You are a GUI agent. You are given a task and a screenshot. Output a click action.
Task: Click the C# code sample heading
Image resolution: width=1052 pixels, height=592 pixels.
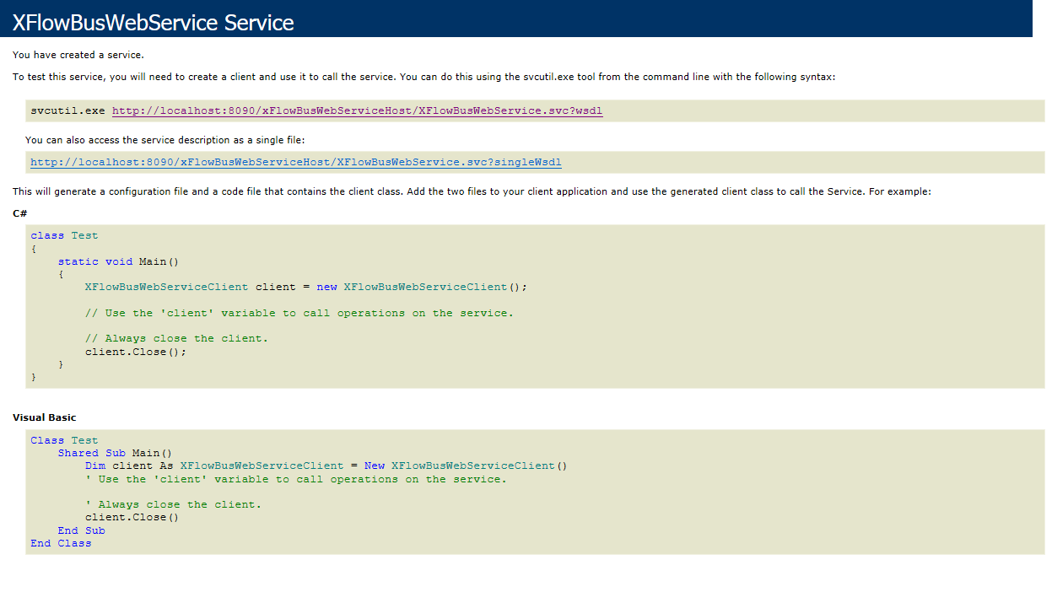(19, 213)
